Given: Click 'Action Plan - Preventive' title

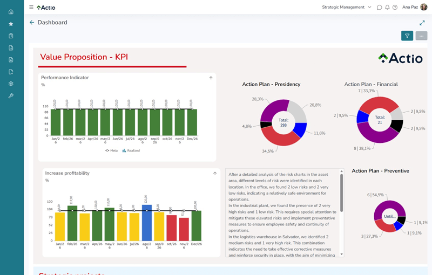Looking at the screenshot, I should tap(380, 171).
